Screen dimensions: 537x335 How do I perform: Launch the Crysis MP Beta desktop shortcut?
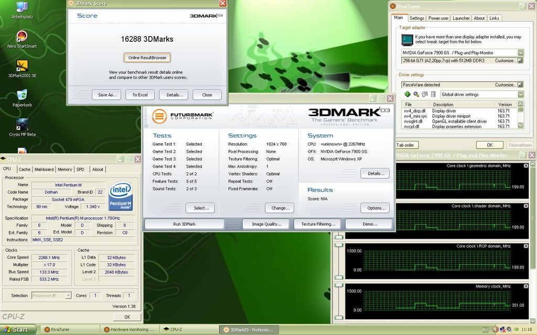point(22,128)
